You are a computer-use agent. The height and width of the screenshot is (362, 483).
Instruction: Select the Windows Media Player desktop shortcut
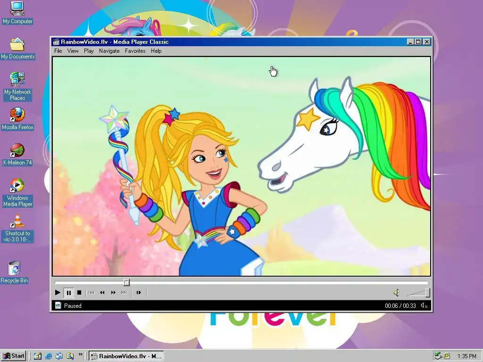tap(17, 193)
